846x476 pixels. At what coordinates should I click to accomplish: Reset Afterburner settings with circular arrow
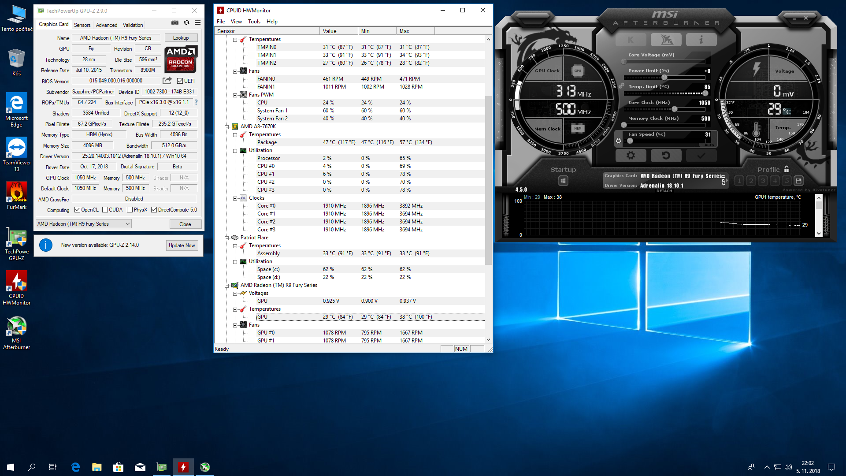tap(666, 155)
